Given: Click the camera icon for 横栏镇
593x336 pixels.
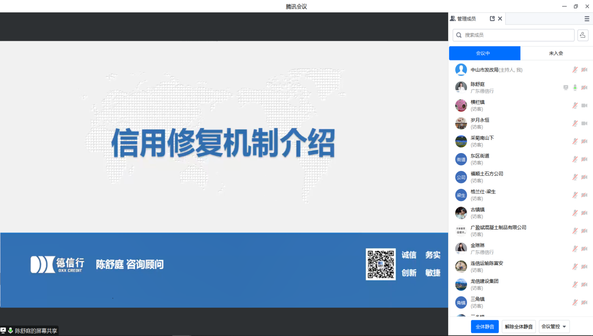Looking at the screenshot, I should click(584, 106).
